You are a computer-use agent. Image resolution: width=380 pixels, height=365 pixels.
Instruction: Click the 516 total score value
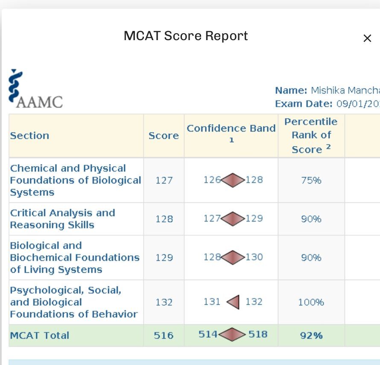164,336
